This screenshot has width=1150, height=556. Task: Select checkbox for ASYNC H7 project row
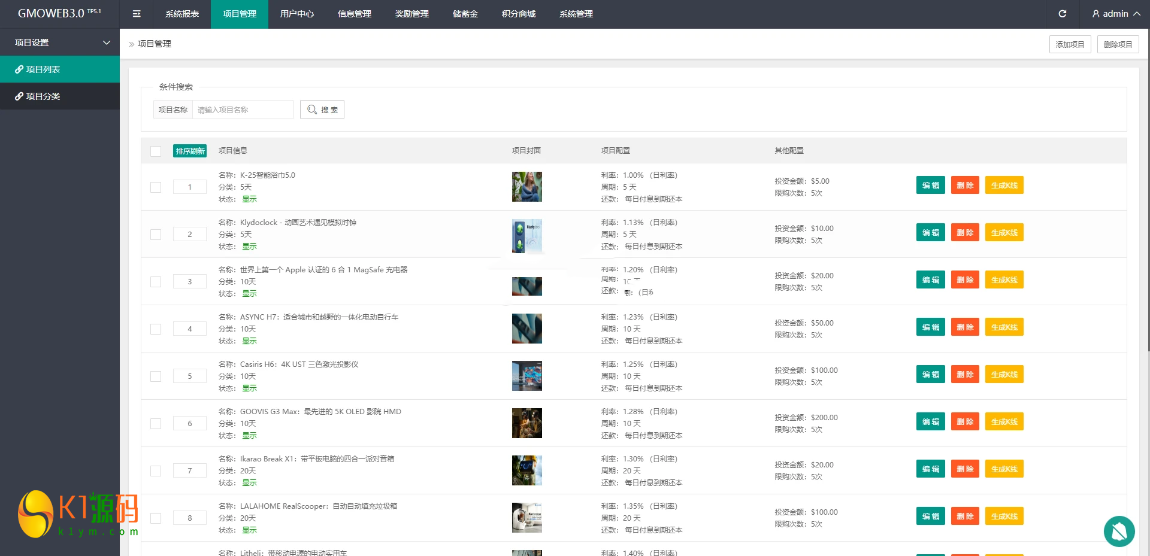click(156, 329)
